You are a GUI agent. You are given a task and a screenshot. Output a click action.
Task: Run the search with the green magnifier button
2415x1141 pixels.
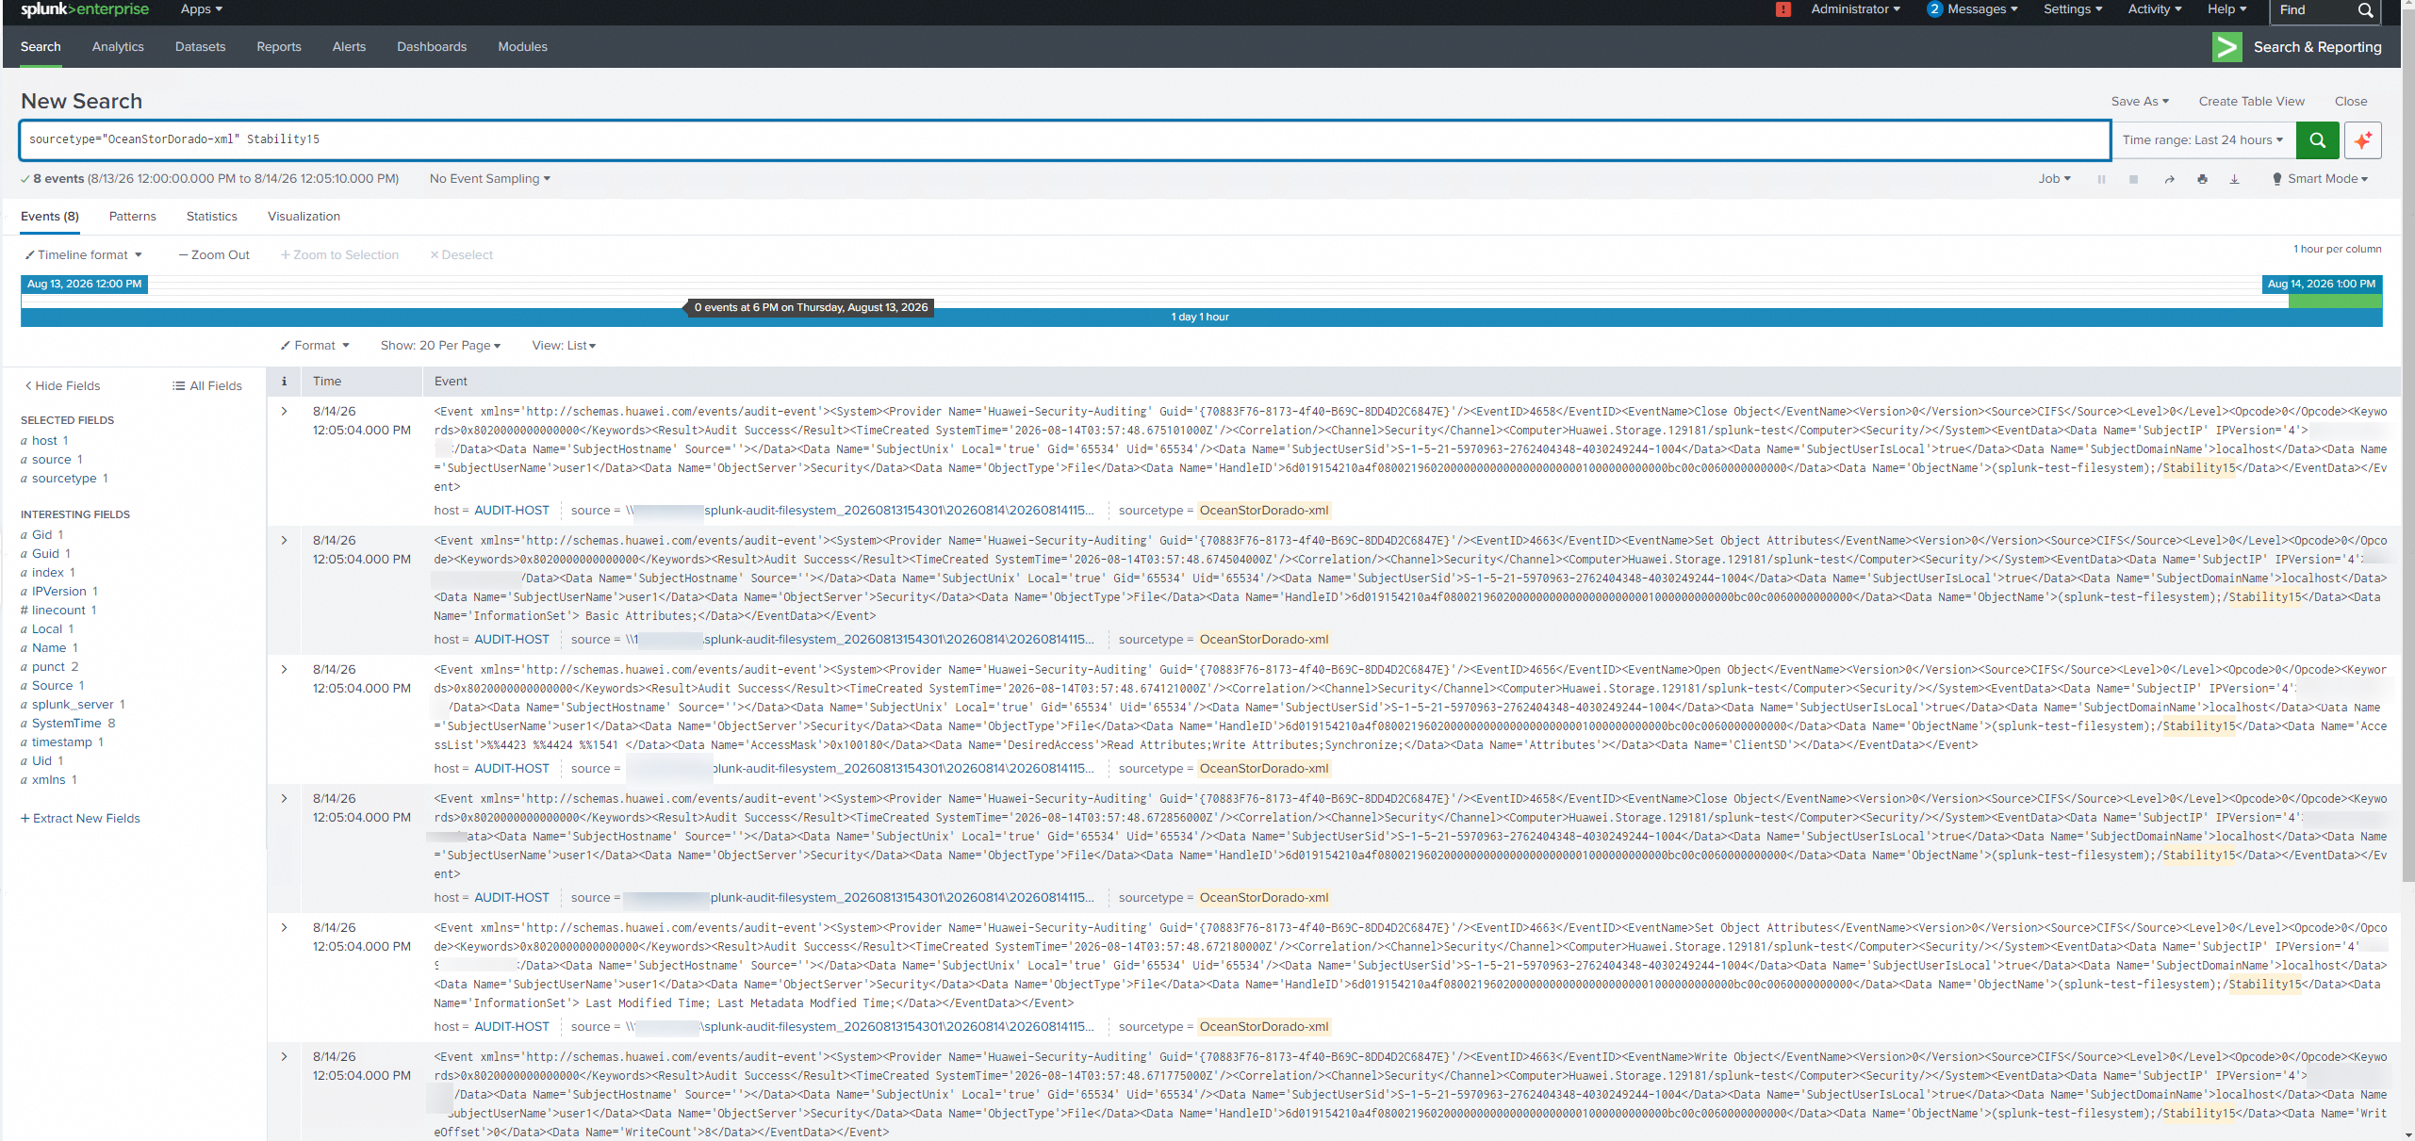click(2318, 140)
